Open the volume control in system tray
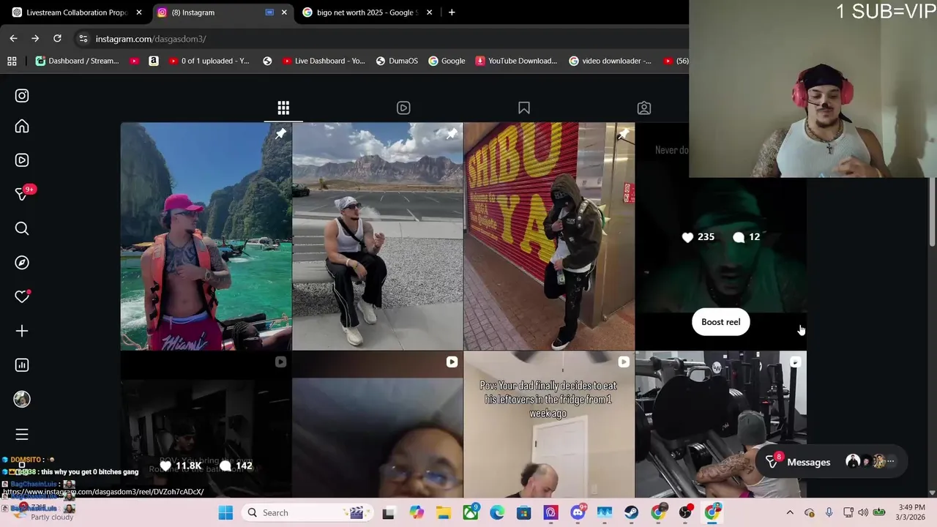 pyautogui.click(x=863, y=512)
